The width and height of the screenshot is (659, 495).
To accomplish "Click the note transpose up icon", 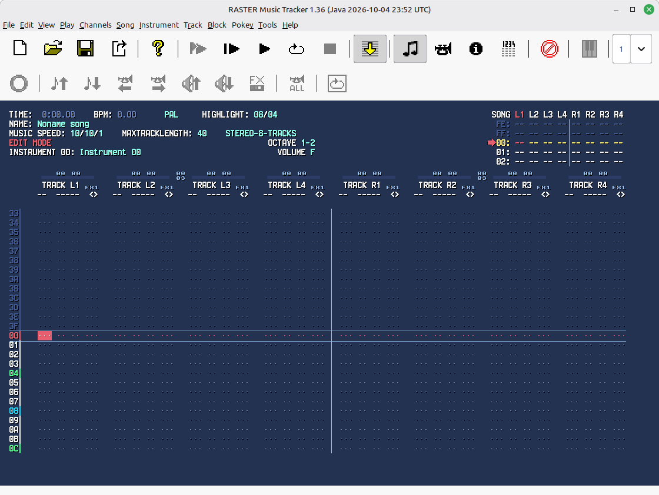I will tap(59, 83).
